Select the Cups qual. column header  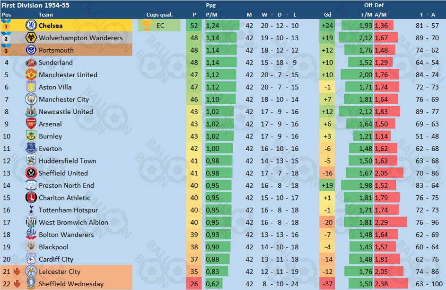[x=159, y=15]
